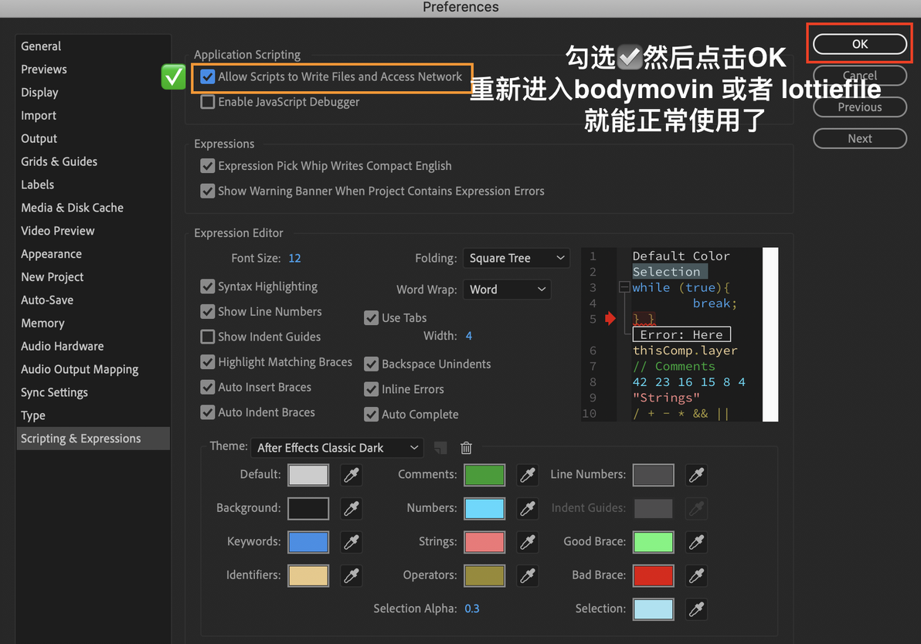Pick Selection color with eyedropper
921x644 pixels.
(x=697, y=609)
